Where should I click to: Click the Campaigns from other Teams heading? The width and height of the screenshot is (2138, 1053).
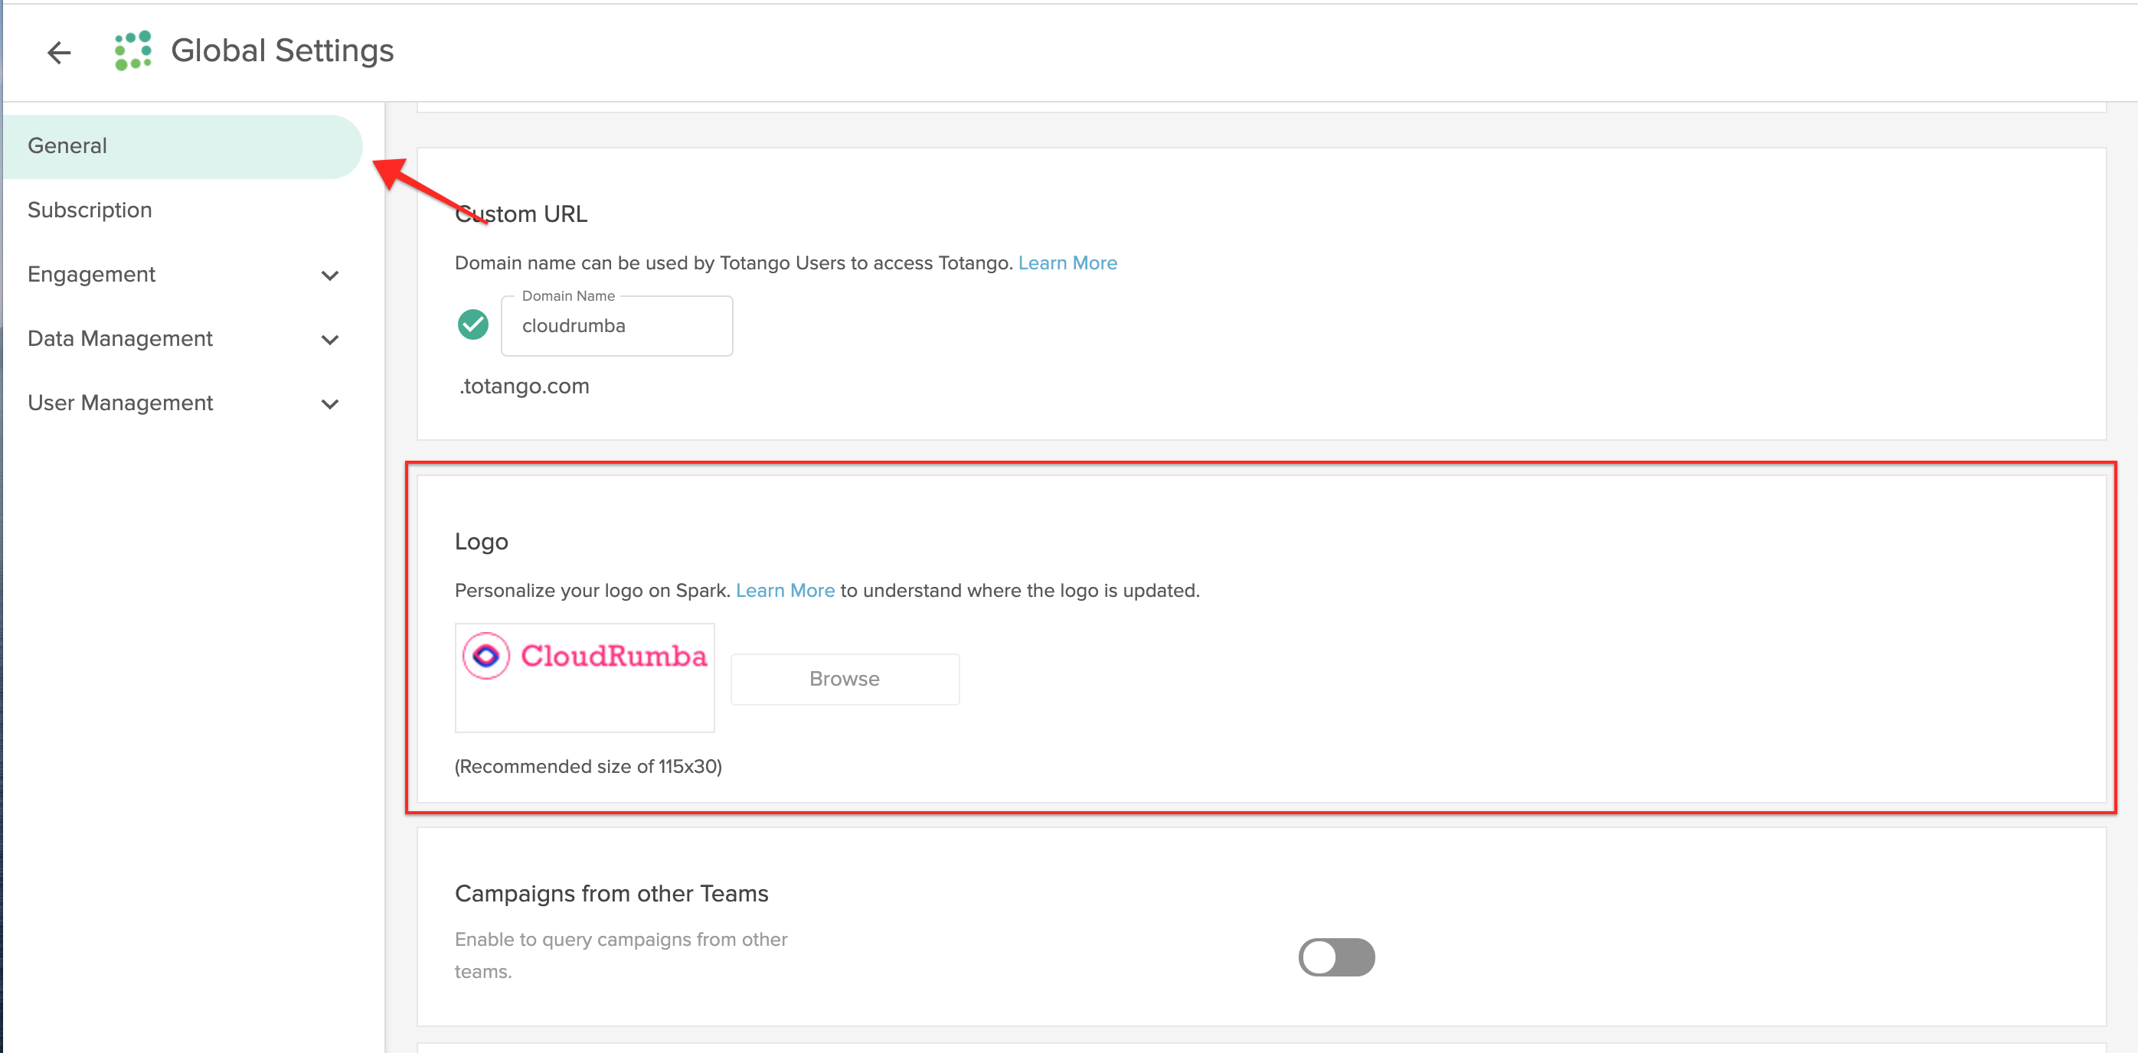pyautogui.click(x=612, y=894)
